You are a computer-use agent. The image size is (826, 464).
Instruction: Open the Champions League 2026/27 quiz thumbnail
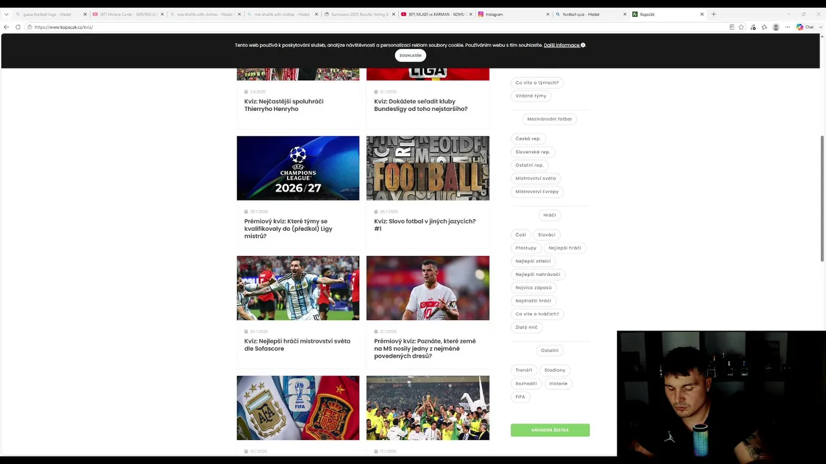(298, 168)
